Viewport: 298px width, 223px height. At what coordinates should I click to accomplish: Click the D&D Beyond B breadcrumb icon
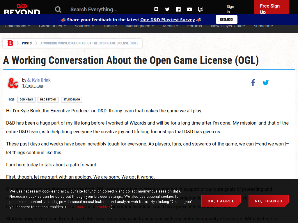click(10, 43)
